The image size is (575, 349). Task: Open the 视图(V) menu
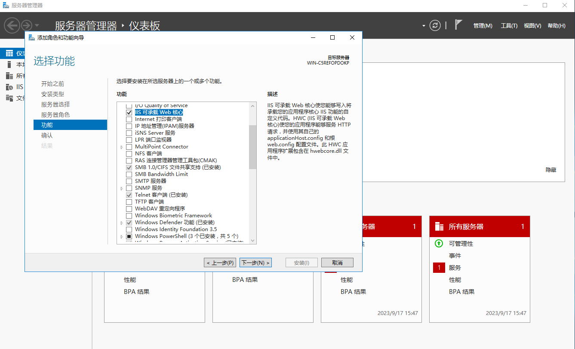[x=532, y=26]
